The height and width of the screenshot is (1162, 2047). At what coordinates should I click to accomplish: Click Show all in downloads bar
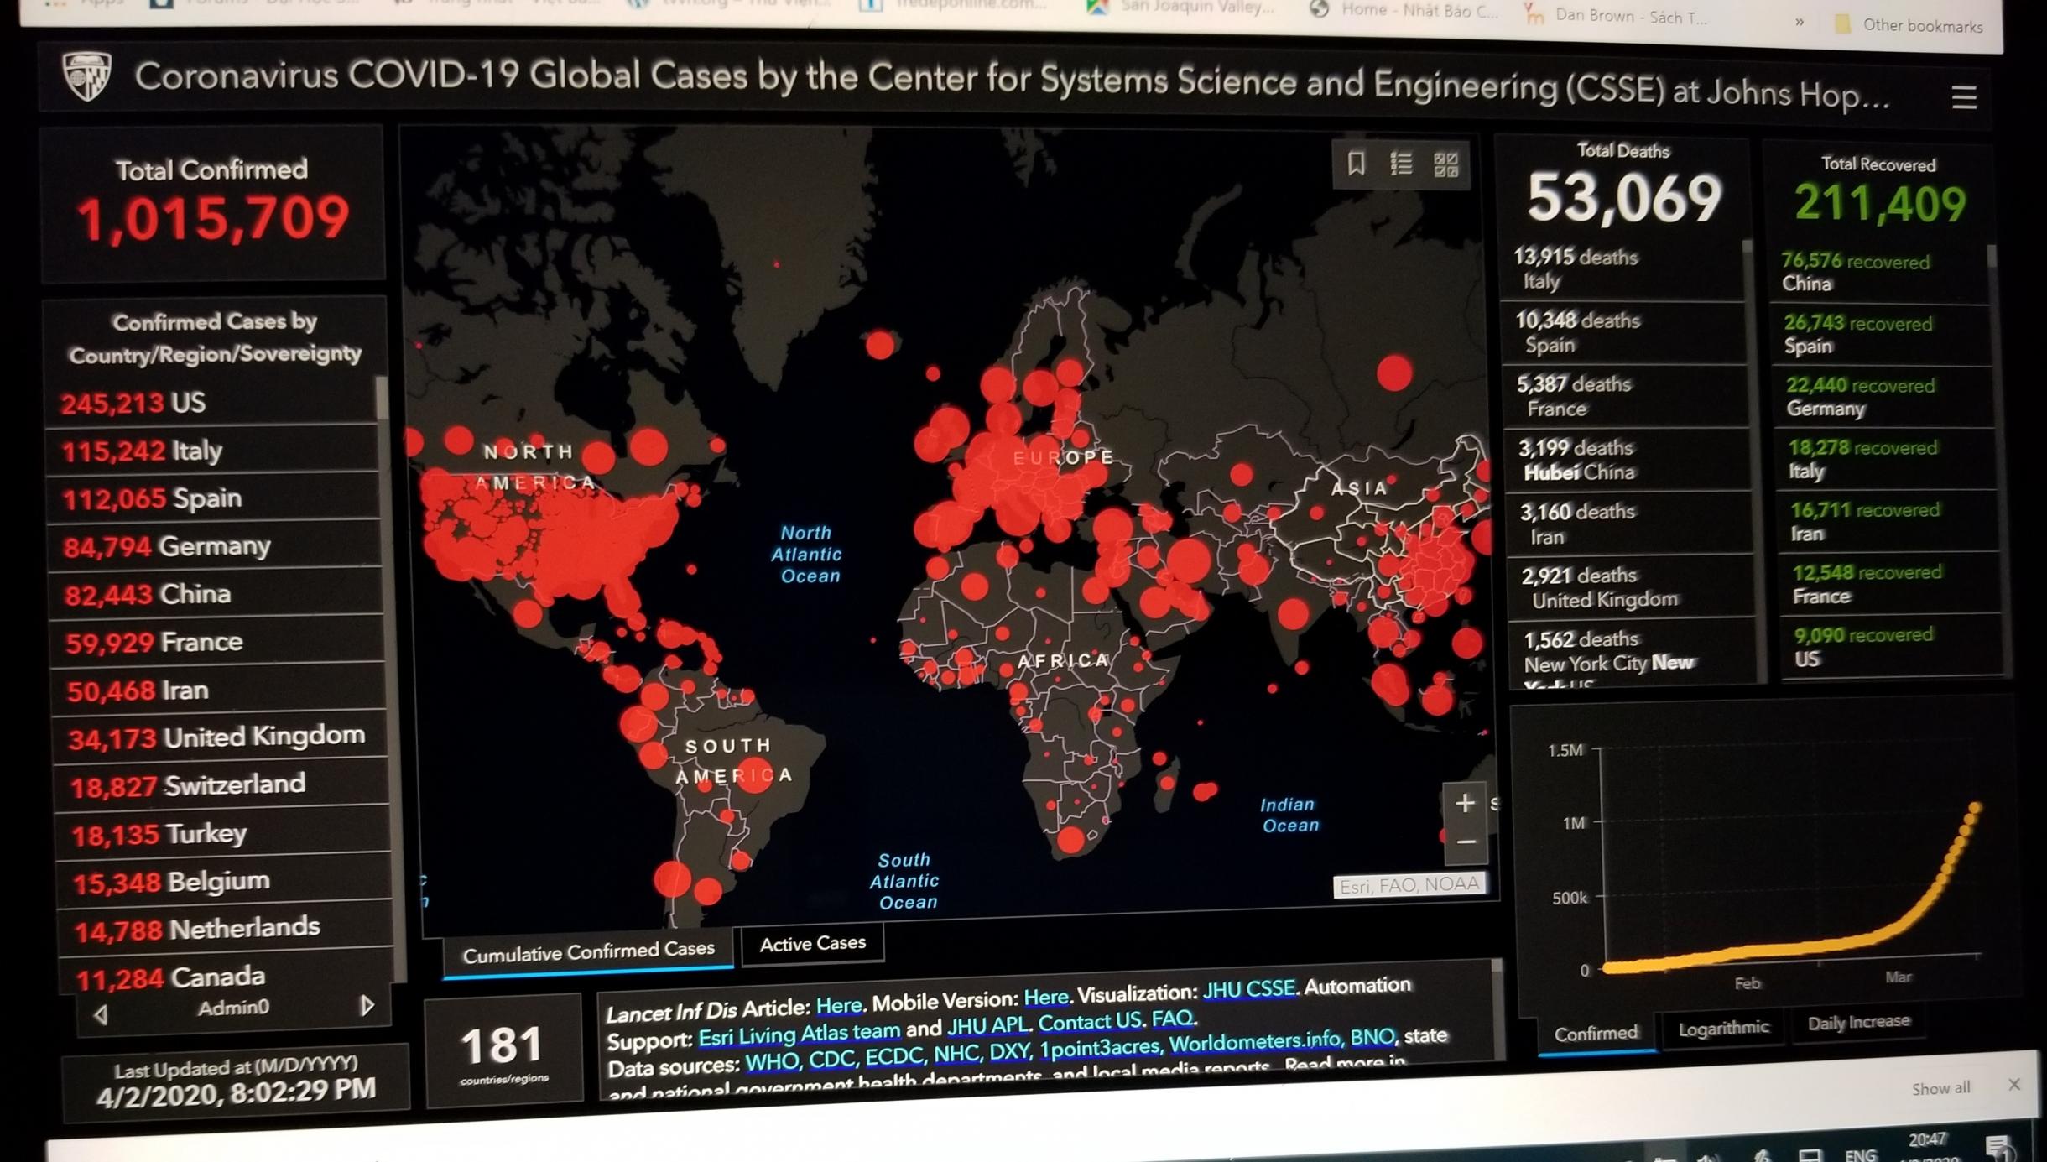(x=1940, y=1088)
